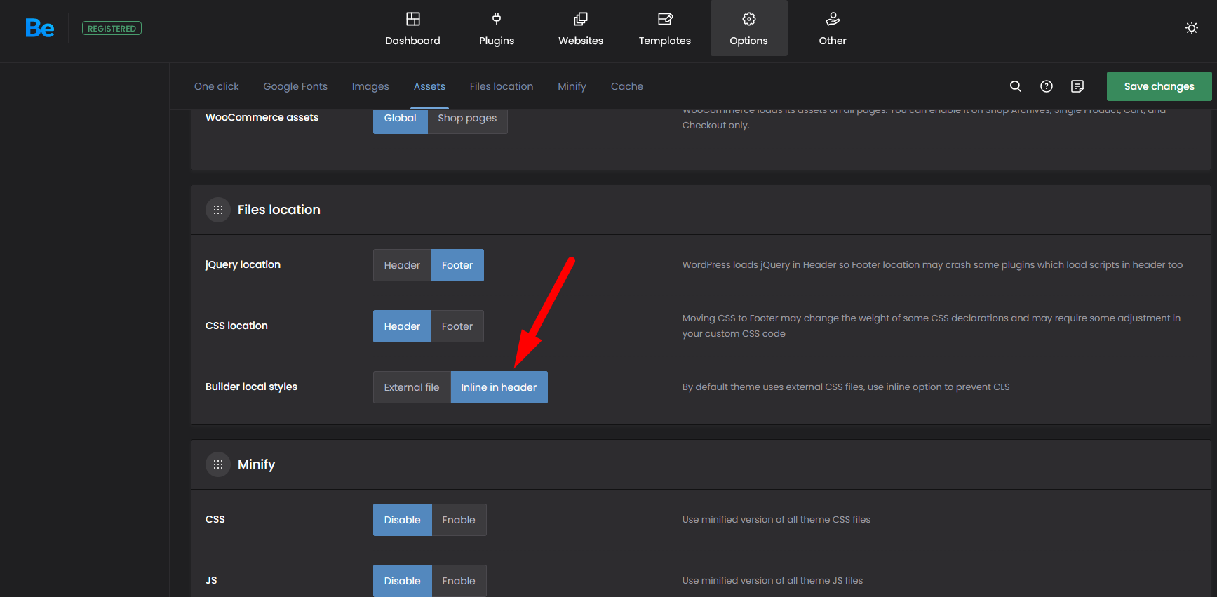Screen dimensions: 1217x597
Task: Set jQuery location to Footer
Action: click(457, 265)
